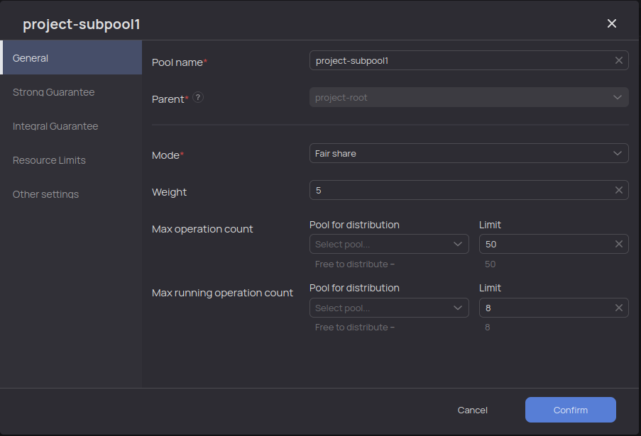The height and width of the screenshot is (436, 641).
Task: Clear the max operation count limit
Action: click(618, 244)
